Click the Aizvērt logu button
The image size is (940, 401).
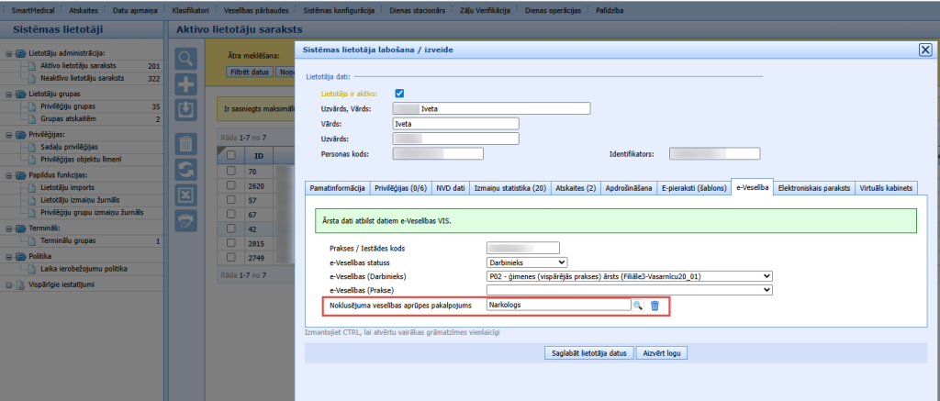661,353
